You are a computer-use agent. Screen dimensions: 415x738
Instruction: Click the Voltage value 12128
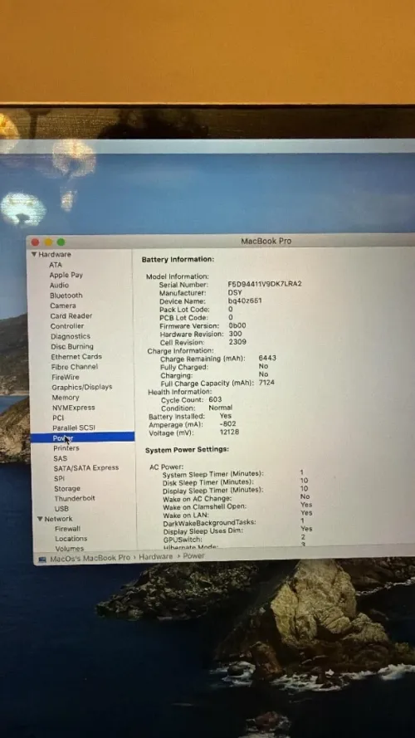point(229,432)
